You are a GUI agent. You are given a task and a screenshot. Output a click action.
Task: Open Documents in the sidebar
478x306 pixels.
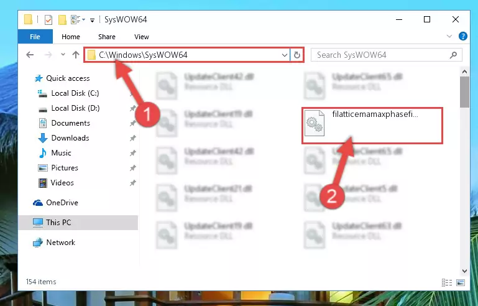pos(70,123)
